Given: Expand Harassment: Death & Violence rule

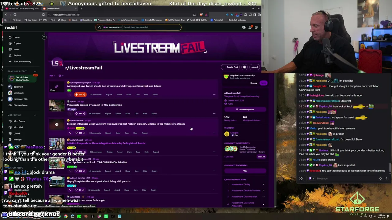Looking at the screenshot, I should [263, 191].
